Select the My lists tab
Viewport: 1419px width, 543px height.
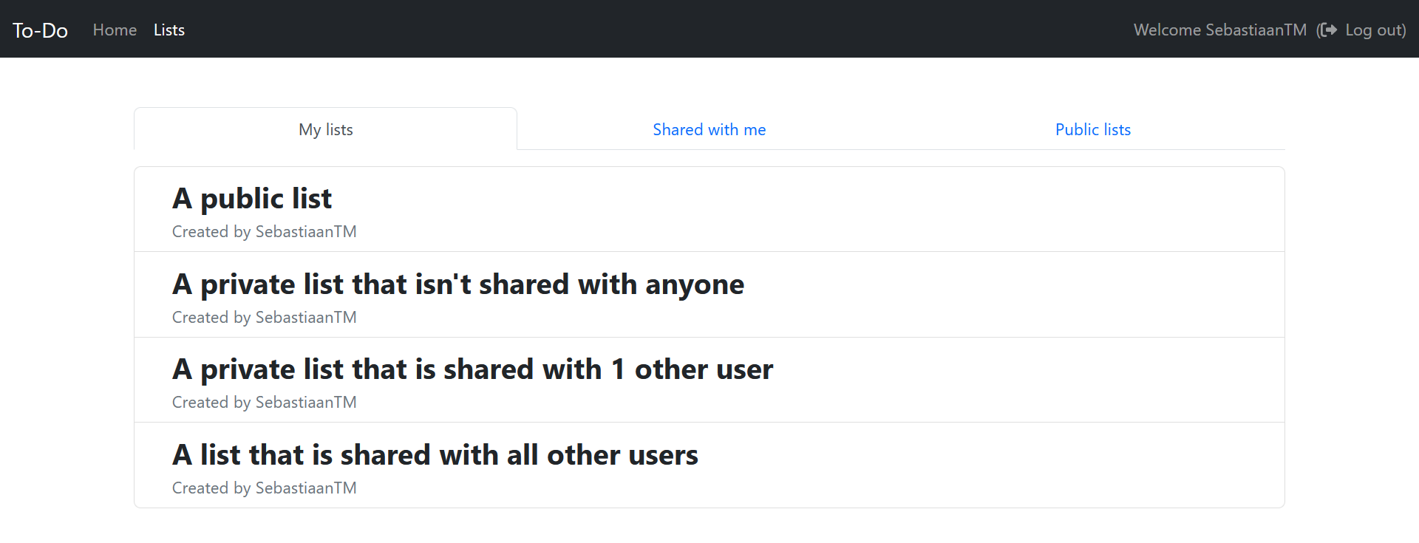[x=325, y=129]
